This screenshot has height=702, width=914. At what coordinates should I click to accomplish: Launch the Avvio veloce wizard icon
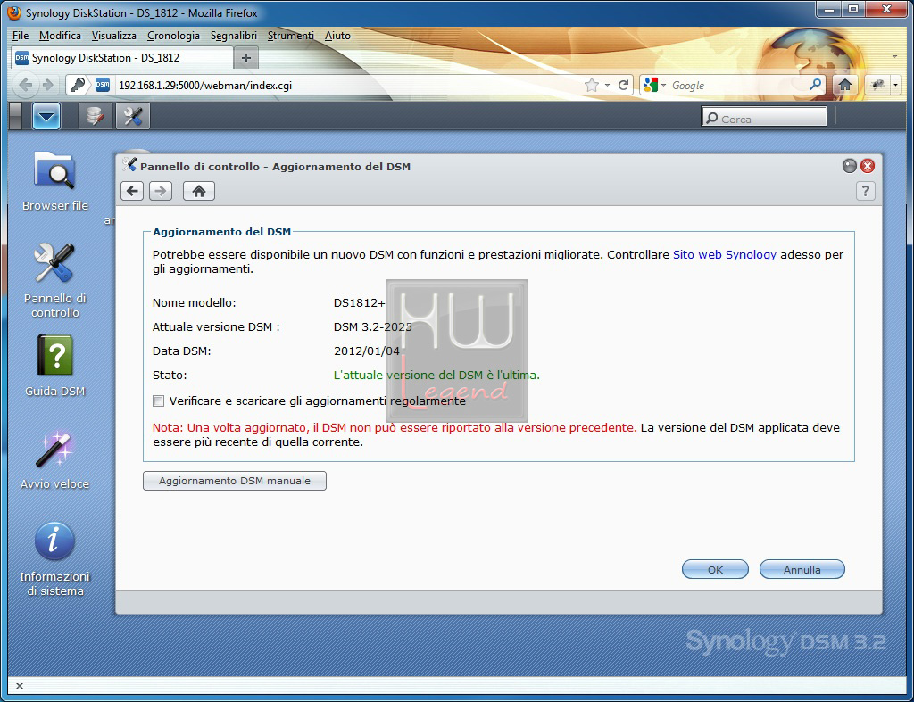click(x=54, y=460)
